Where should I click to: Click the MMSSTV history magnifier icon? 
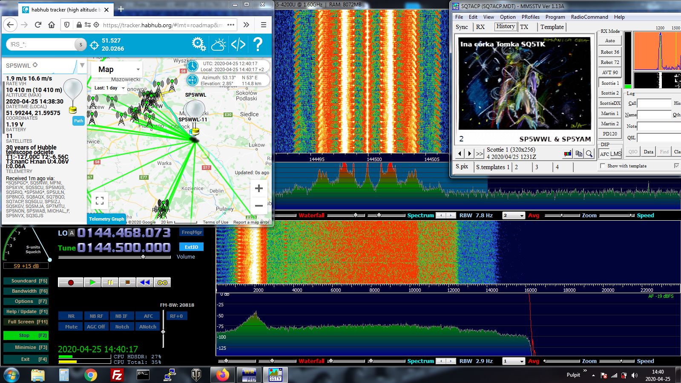pyautogui.click(x=589, y=154)
